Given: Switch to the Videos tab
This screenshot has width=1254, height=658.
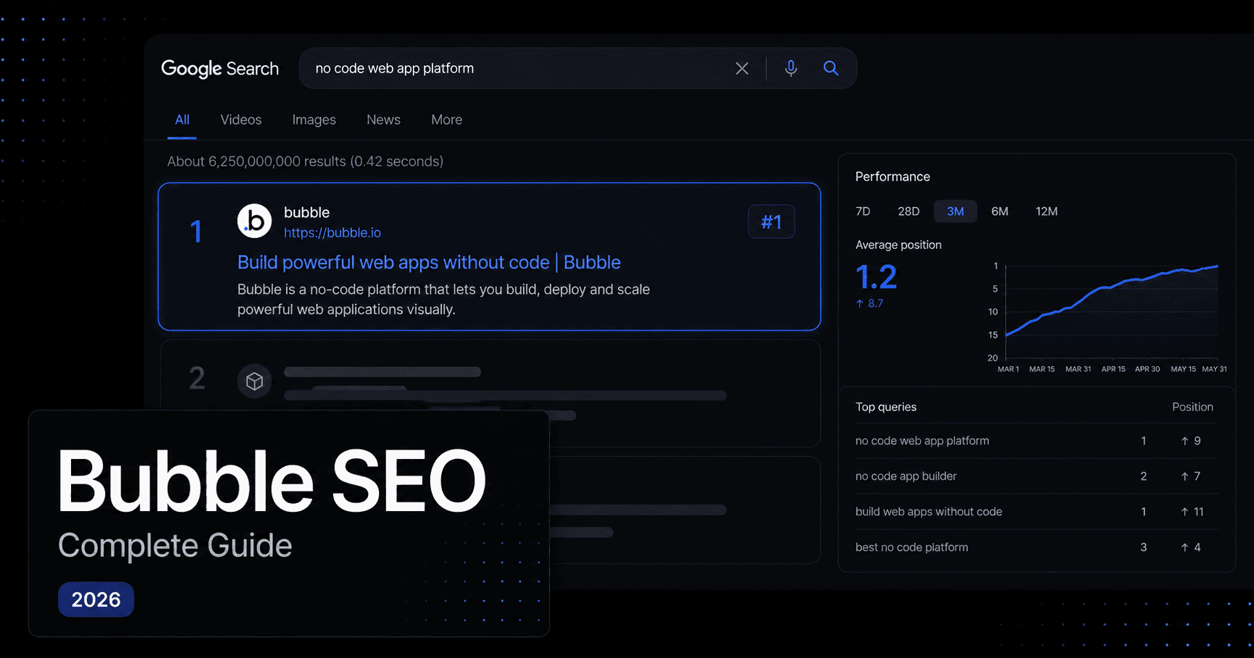Looking at the screenshot, I should [x=241, y=120].
